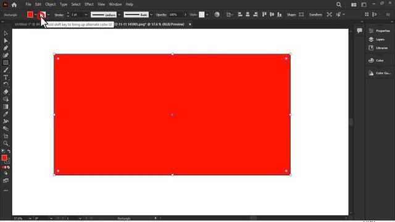Open the Type menu
The width and height of the screenshot is (395, 222).
click(x=64, y=4)
